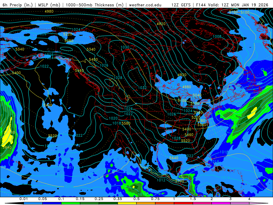Click the 5580 thickness label beside 1018
The image size is (273, 205).
126,123
